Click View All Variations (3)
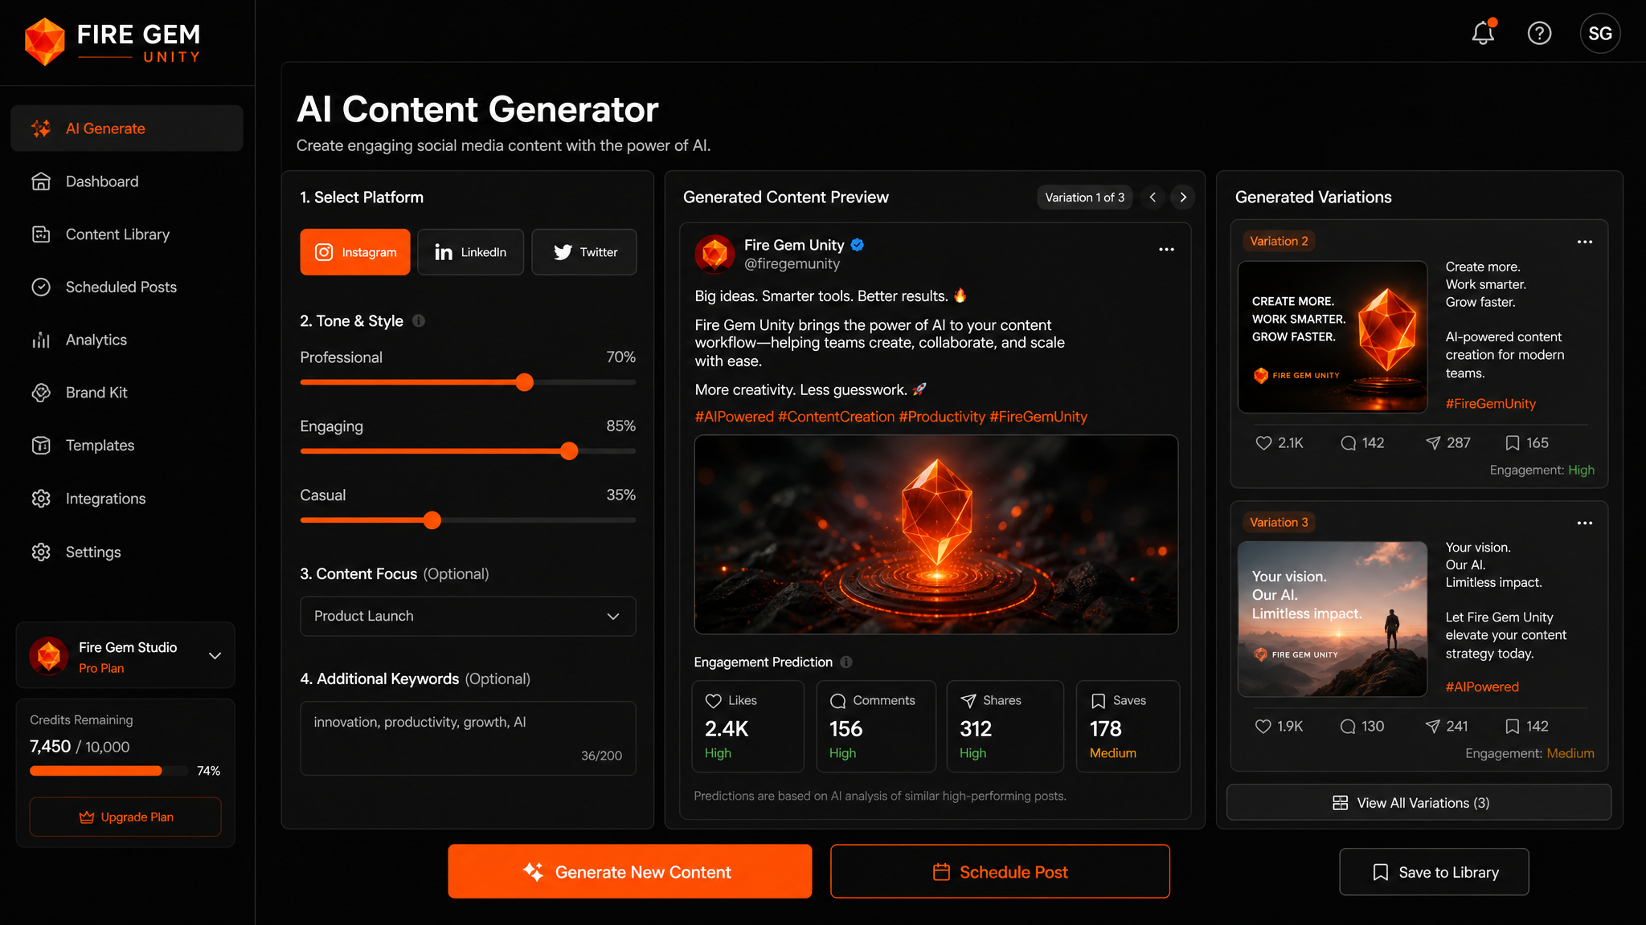 pos(1419,803)
